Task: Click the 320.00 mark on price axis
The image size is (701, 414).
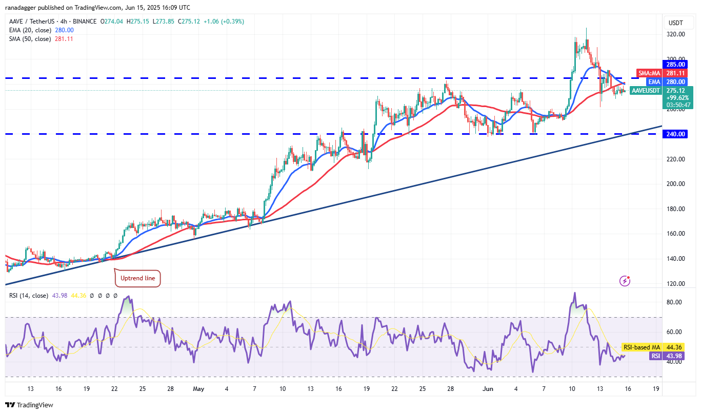Action: 675,34
